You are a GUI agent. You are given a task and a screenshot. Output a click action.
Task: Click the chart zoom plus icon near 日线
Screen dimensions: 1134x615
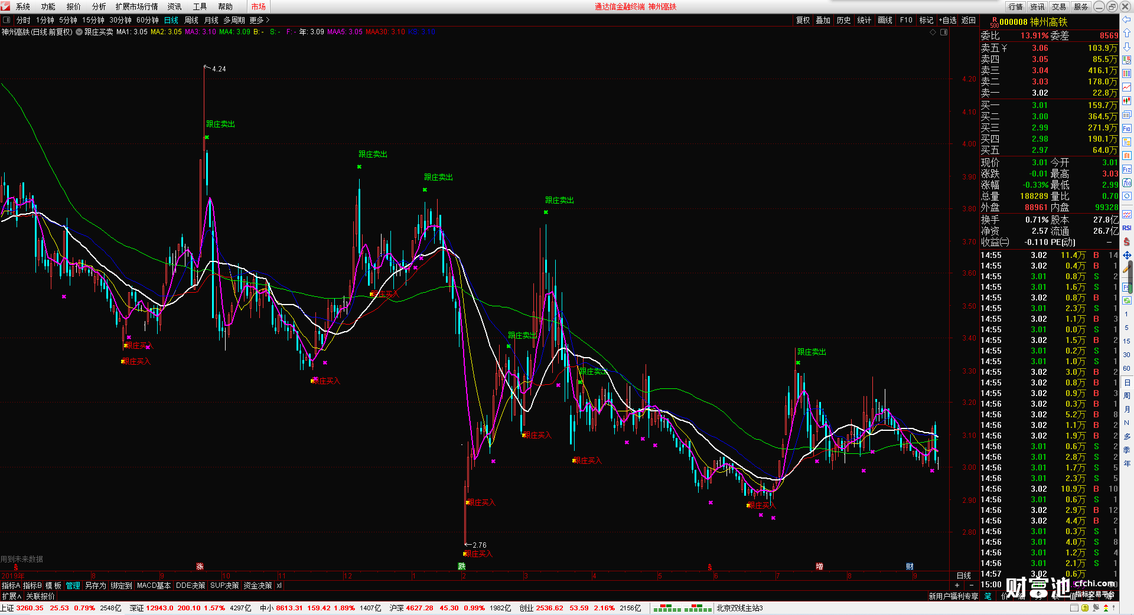tap(957, 585)
